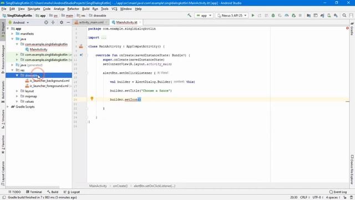Open the Navigate menu

click(x=34, y=9)
